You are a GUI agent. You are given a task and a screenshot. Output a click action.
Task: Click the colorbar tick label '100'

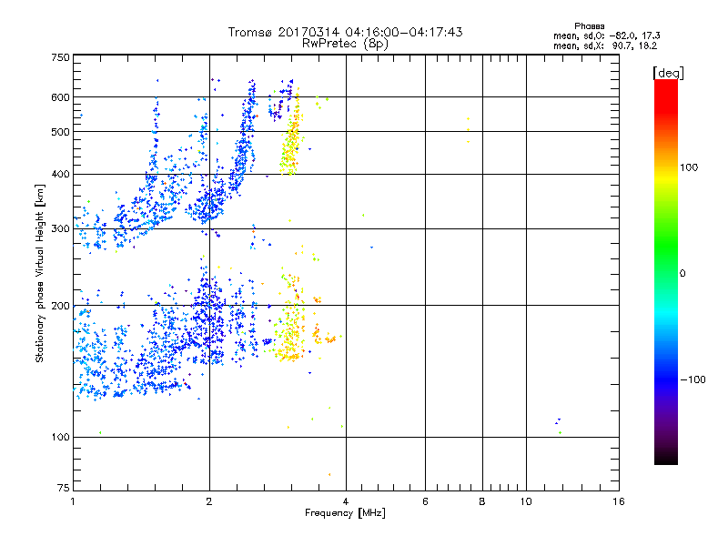tap(689, 167)
